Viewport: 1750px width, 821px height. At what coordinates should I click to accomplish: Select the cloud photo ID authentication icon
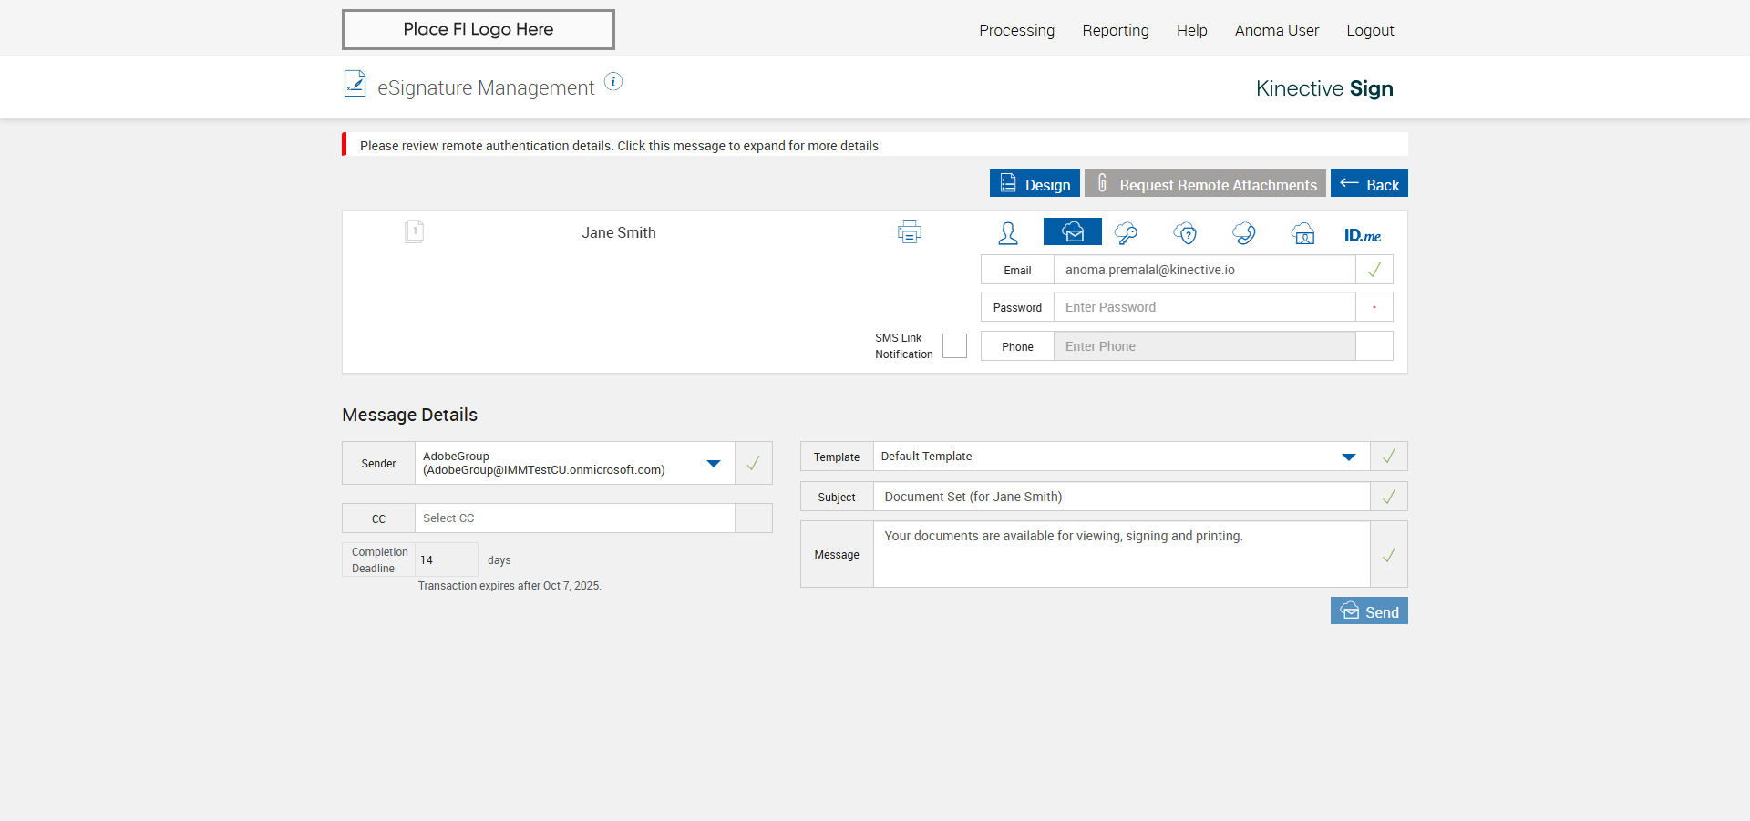pos(1302,233)
